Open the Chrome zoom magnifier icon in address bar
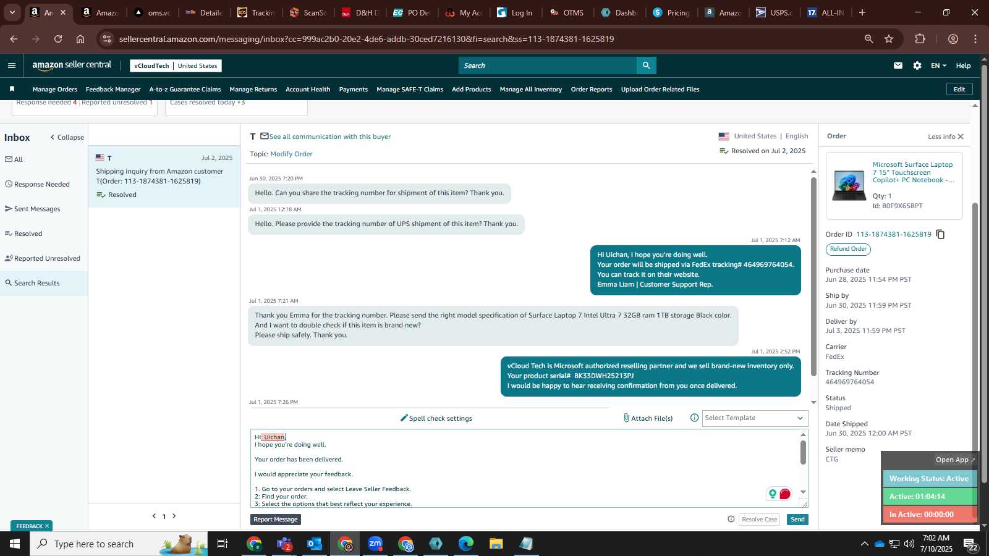Image resolution: width=989 pixels, height=556 pixels. tap(868, 39)
